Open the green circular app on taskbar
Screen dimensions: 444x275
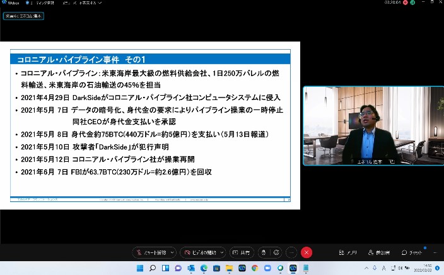[x=280, y=268]
